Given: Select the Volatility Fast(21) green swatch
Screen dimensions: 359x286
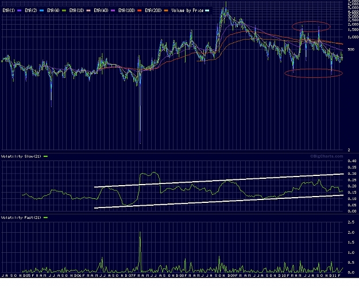Looking at the screenshot, I should click(x=45, y=218).
